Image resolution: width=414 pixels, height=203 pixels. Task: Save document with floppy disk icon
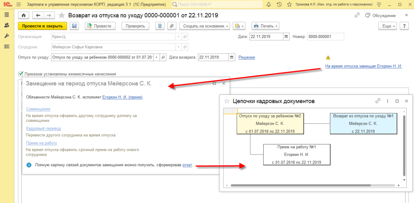[74, 26]
